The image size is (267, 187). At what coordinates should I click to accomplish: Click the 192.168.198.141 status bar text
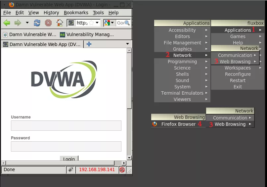tap(97, 170)
